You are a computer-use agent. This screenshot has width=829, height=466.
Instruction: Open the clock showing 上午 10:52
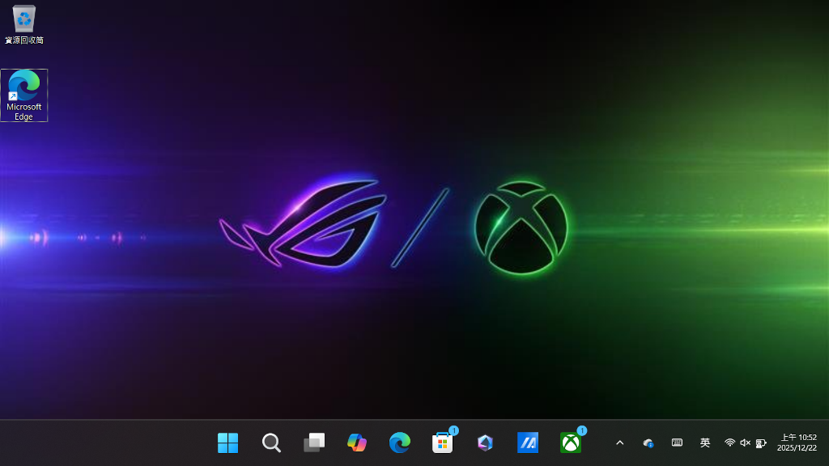[799, 438]
